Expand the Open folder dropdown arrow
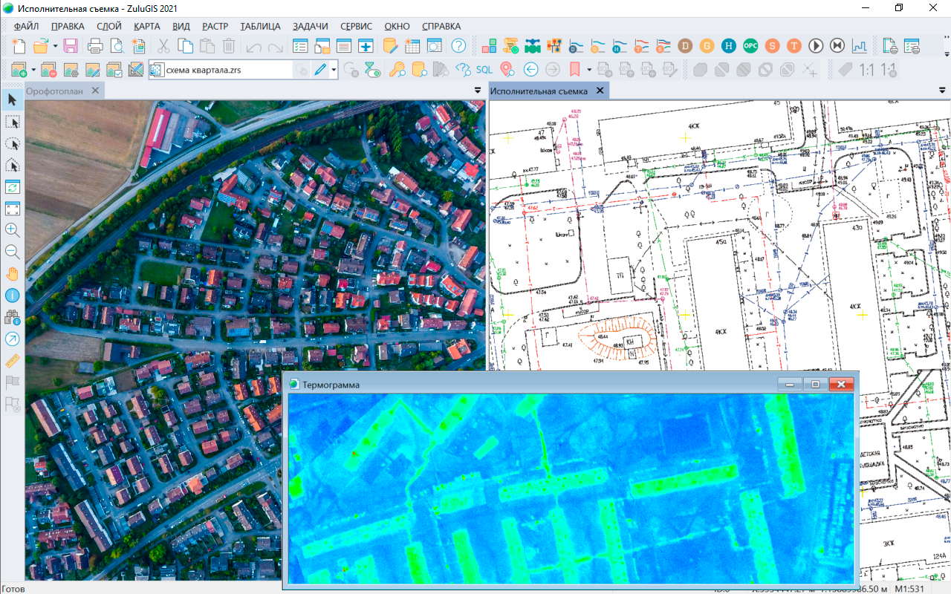 click(x=55, y=46)
